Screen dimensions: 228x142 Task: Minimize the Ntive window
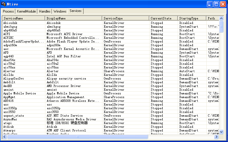point(210,4)
